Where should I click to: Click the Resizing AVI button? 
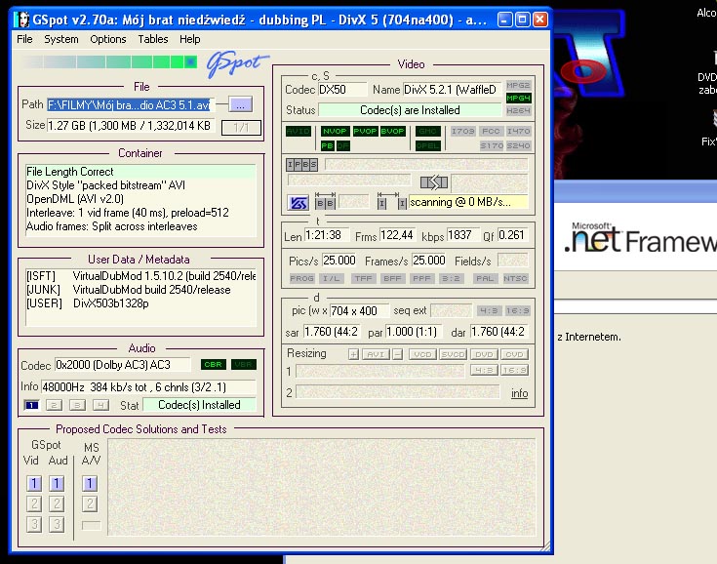376,354
